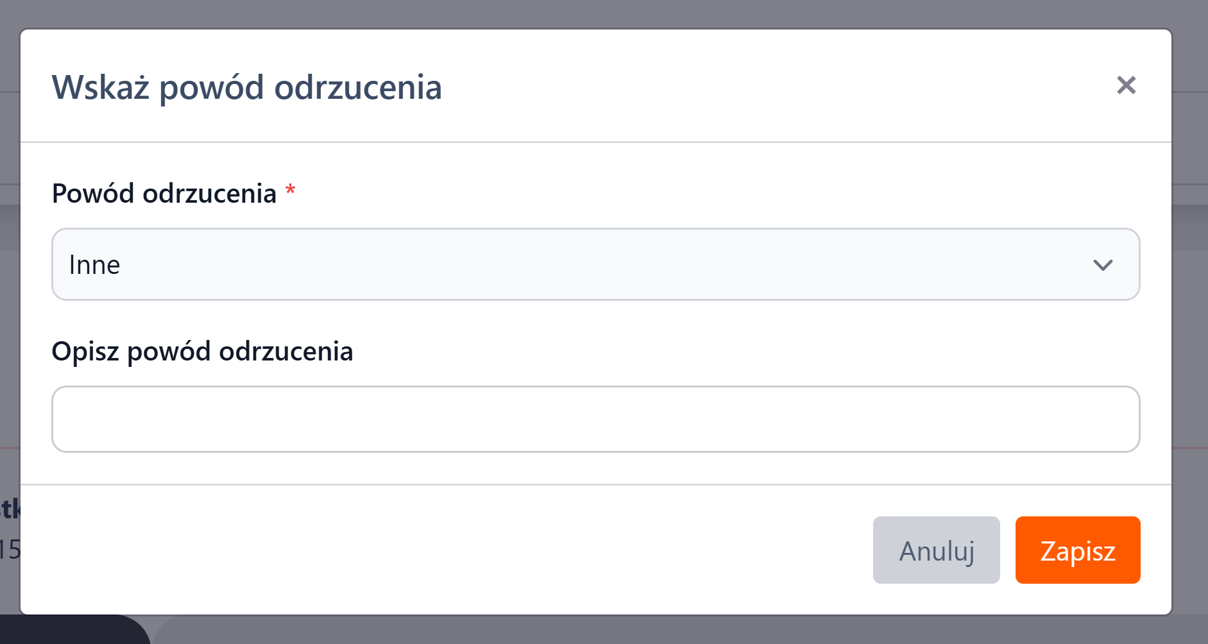The image size is (1208, 644).
Task: Click the selected value Inne
Action: (x=95, y=265)
